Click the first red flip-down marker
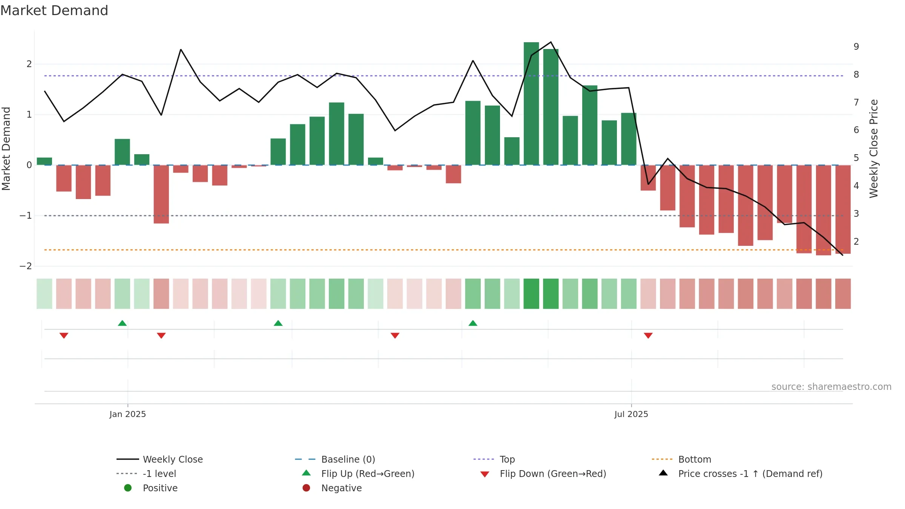This screenshot has height=509, width=905. tap(64, 336)
